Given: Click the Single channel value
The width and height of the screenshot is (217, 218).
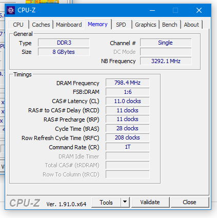Looking at the screenshot, I should tap(166, 43).
